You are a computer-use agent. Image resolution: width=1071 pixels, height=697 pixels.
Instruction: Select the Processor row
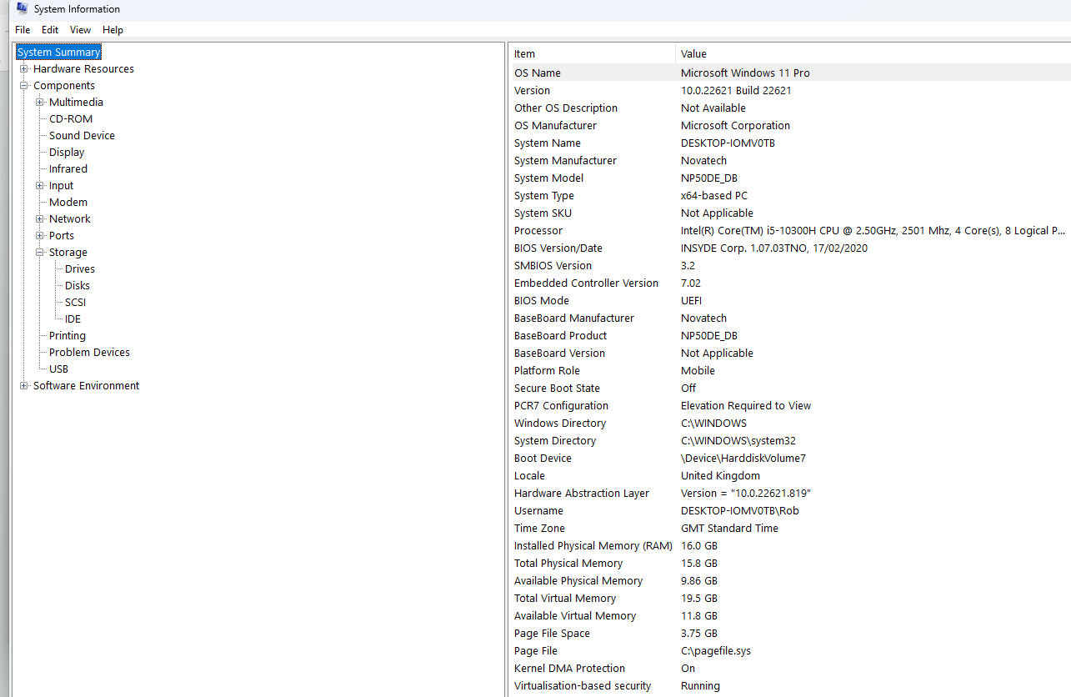tap(789, 231)
